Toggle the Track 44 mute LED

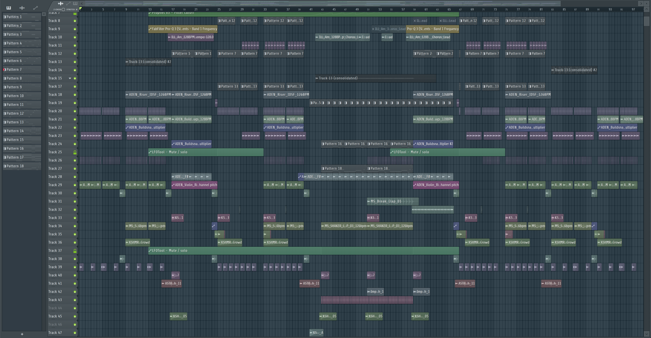(x=75, y=308)
